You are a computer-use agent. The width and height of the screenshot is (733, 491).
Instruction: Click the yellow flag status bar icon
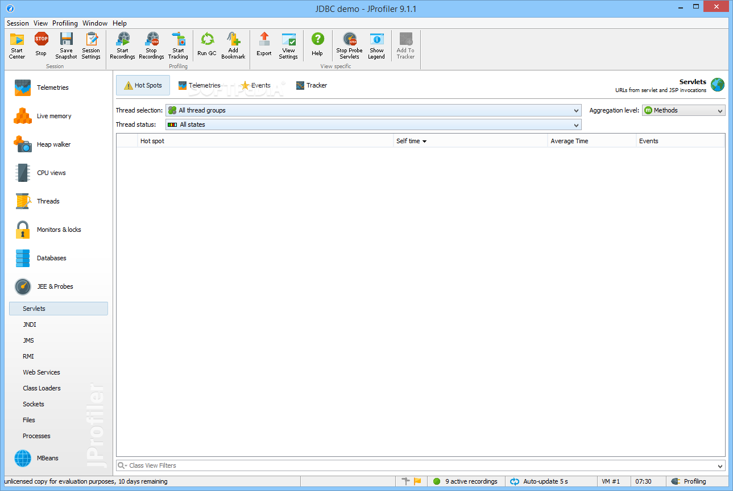click(x=418, y=481)
